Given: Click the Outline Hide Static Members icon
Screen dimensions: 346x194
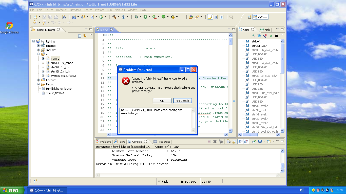Looking at the screenshot, I should [x=265, y=36].
